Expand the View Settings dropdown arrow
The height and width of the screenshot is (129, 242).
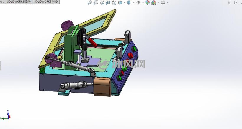(x=168, y=3)
